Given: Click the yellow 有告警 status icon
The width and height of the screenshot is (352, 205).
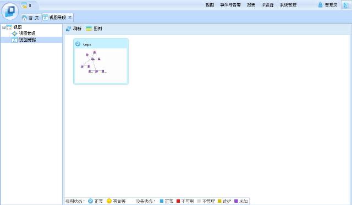Looking at the screenshot, I should [x=109, y=201].
